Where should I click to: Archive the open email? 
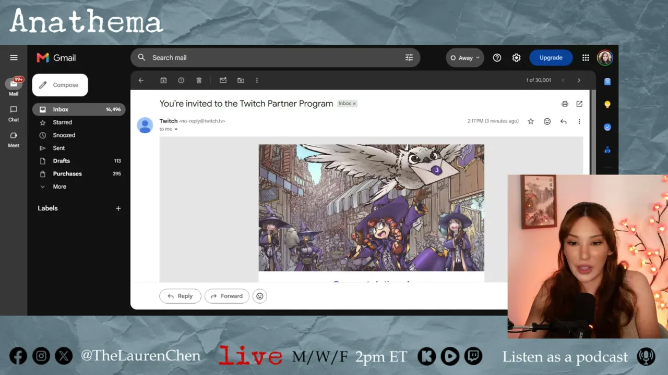[163, 80]
